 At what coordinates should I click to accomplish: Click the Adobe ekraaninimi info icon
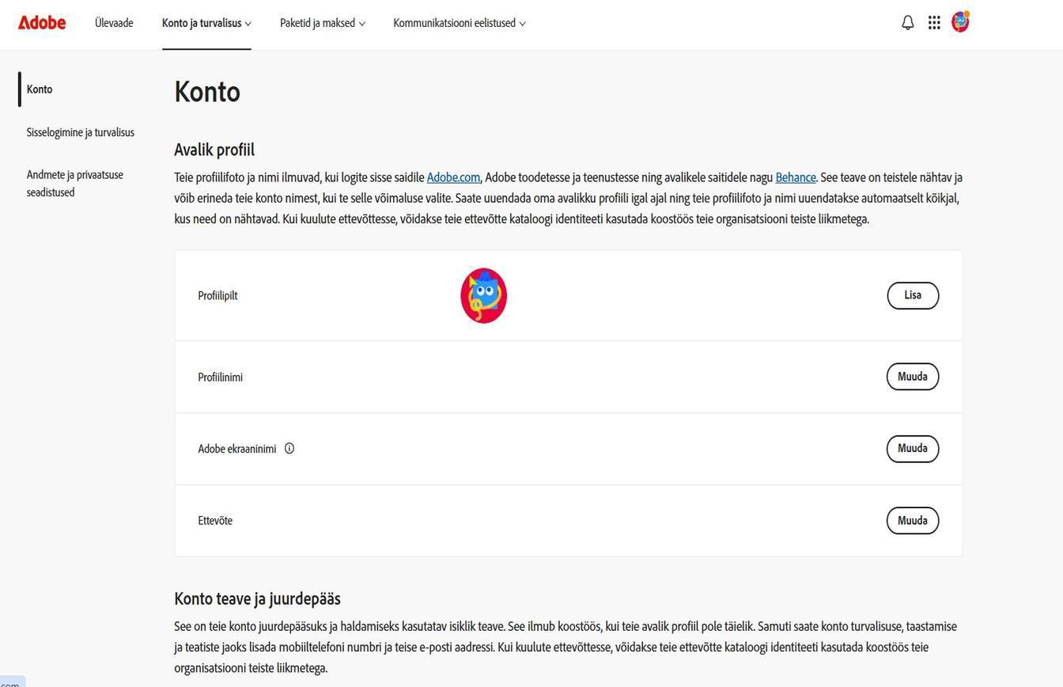click(x=289, y=449)
